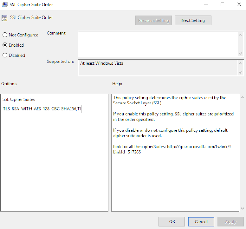Click the SSL Cipher Suite Order setting icon
Viewport: 246px width, 229px height.
(4, 18)
